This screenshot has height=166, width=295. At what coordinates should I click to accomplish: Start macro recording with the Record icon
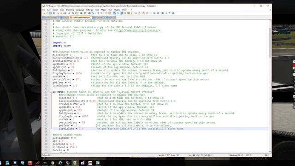click(144, 13)
